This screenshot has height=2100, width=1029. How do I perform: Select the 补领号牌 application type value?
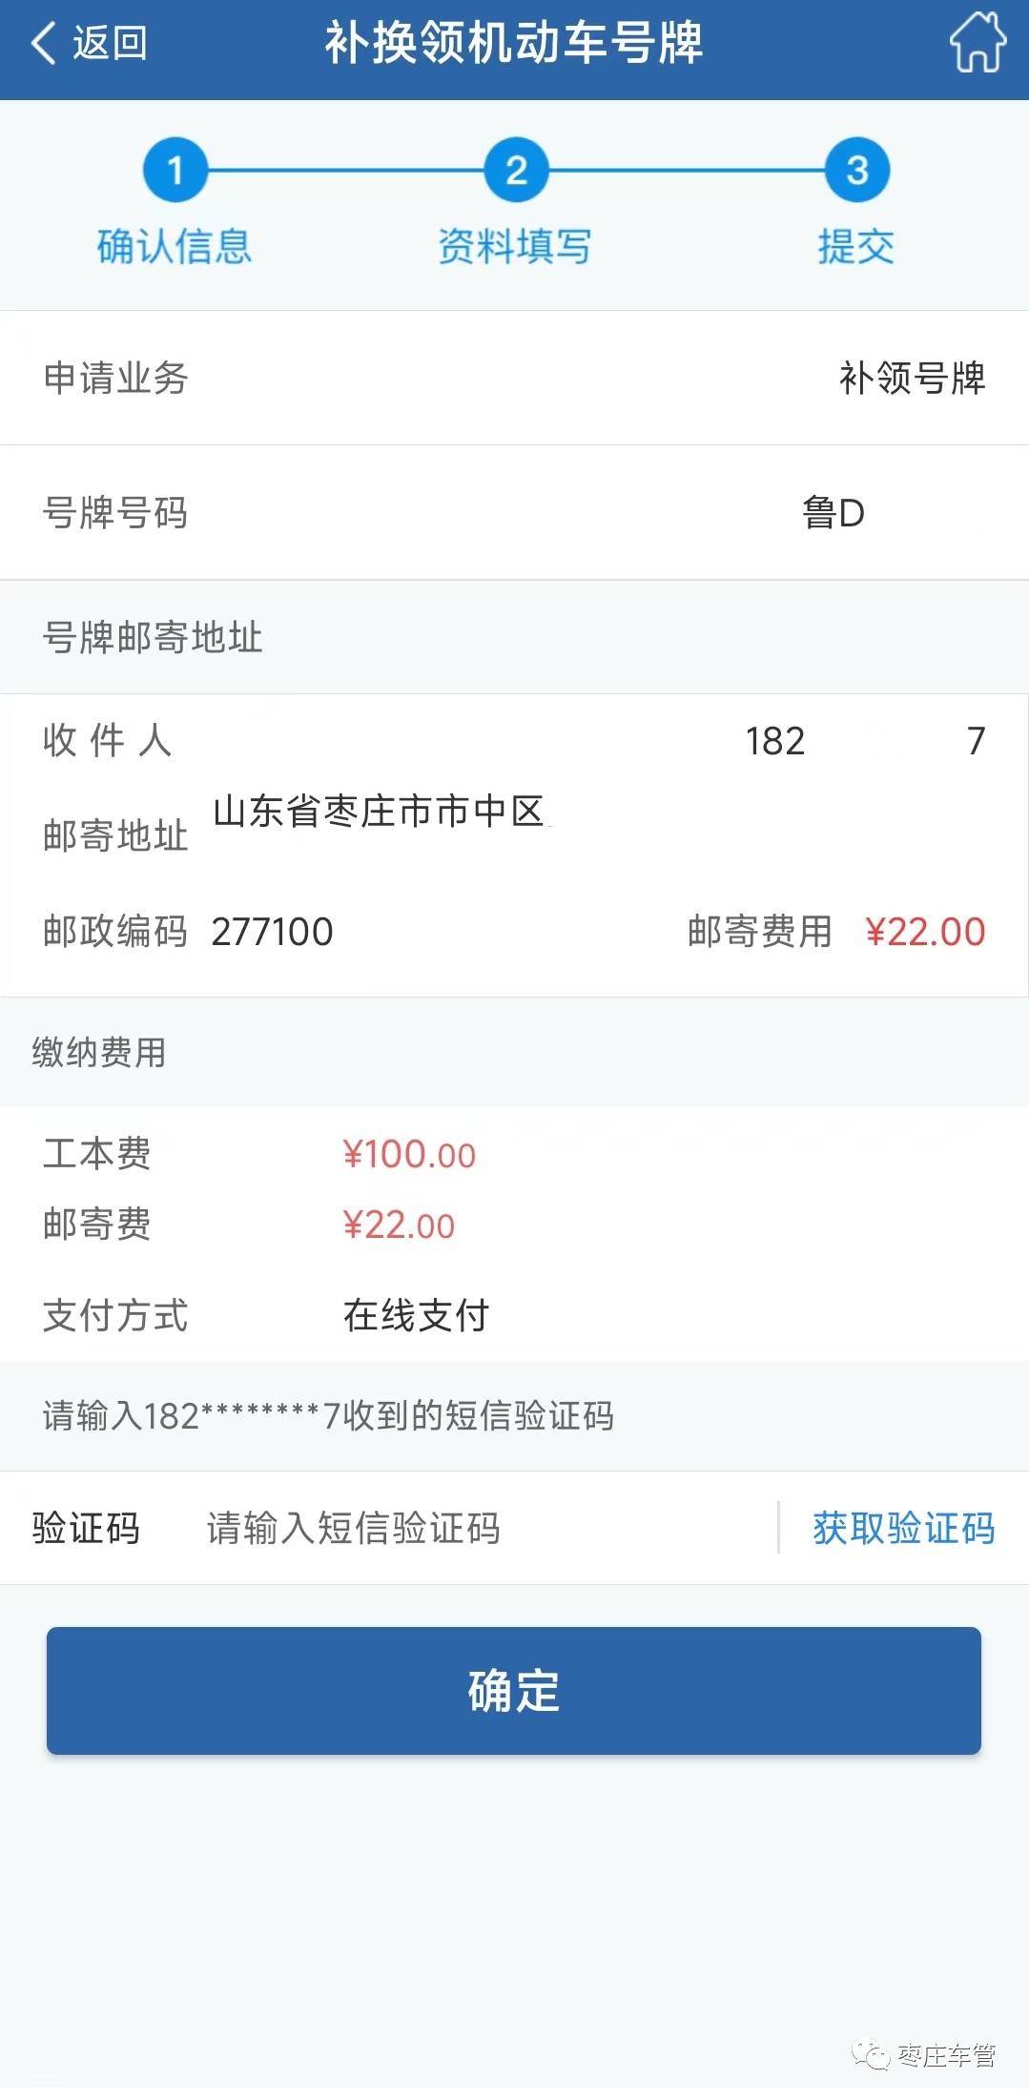pos(913,379)
